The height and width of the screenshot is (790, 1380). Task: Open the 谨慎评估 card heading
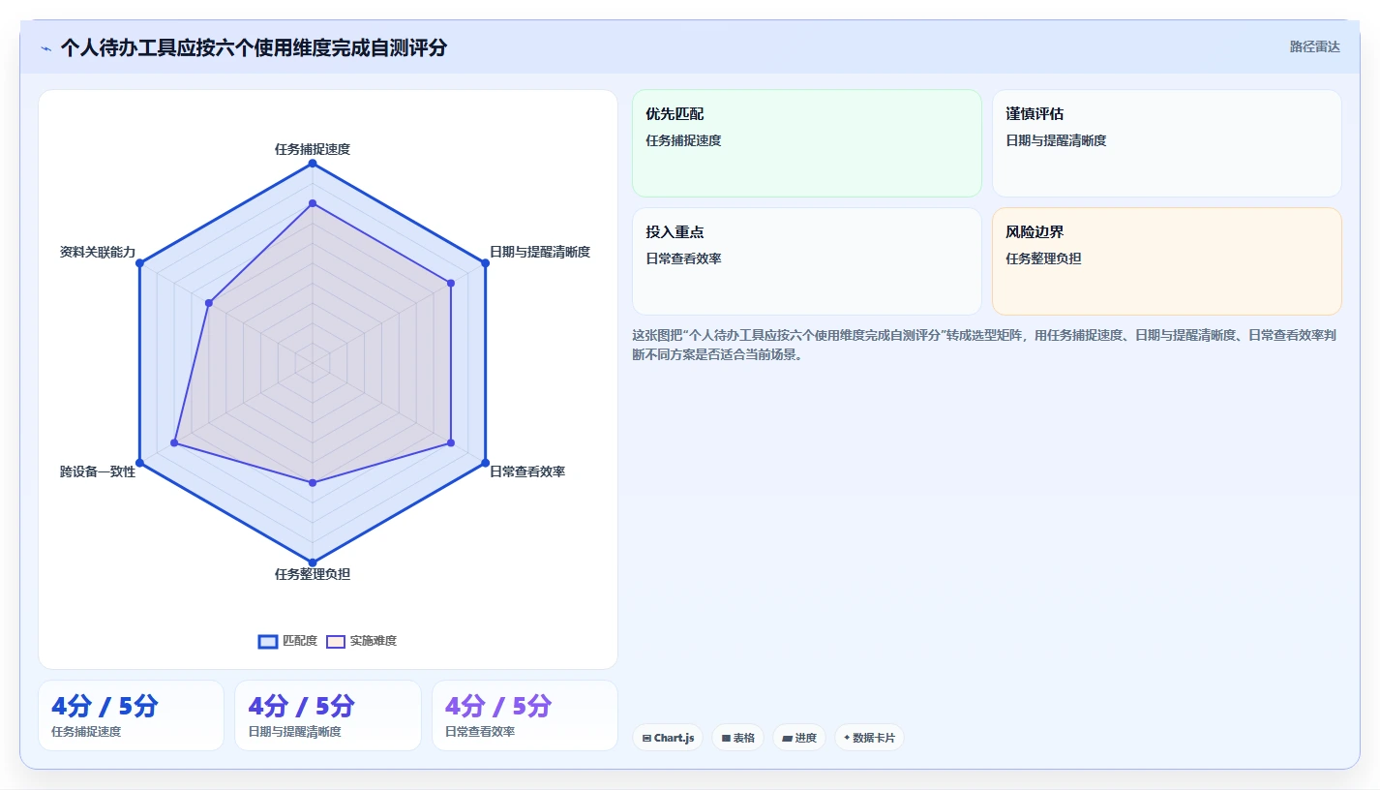[1035, 114]
